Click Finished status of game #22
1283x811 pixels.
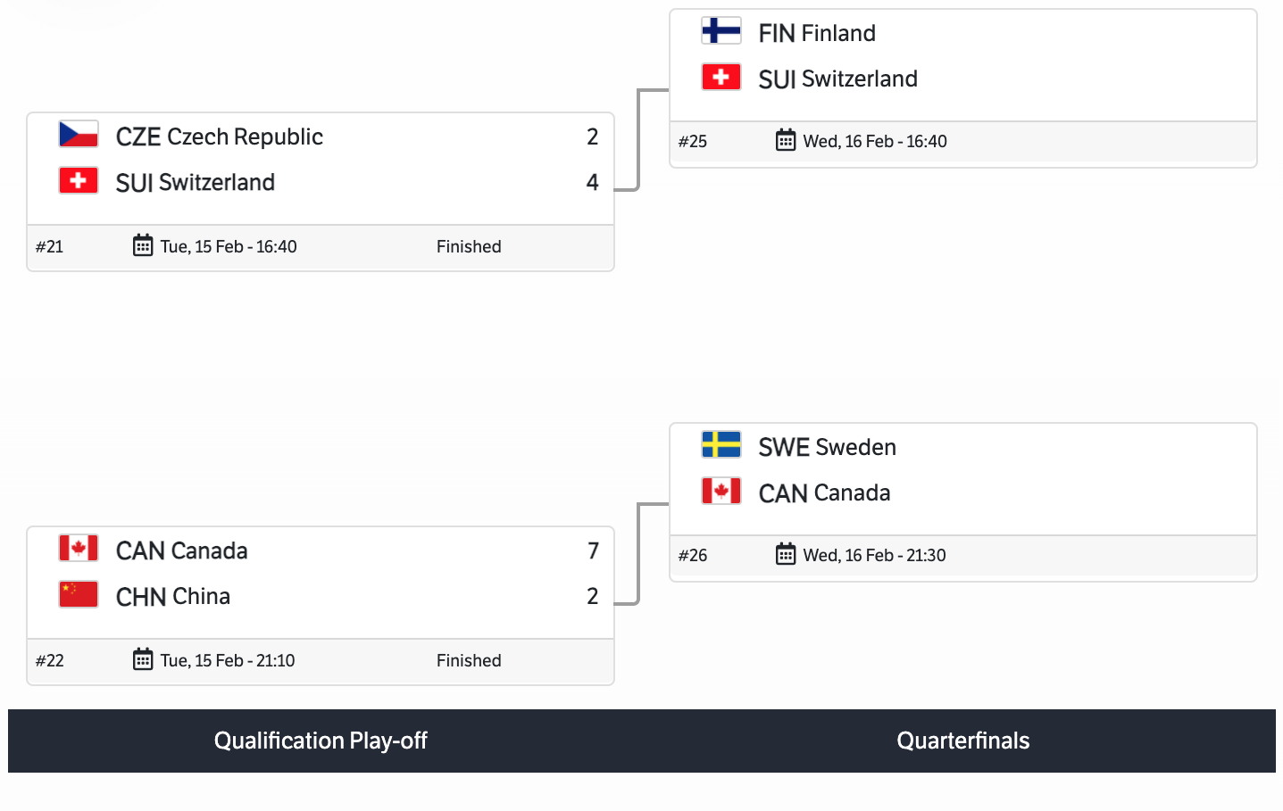pyautogui.click(x=469, y=660)
